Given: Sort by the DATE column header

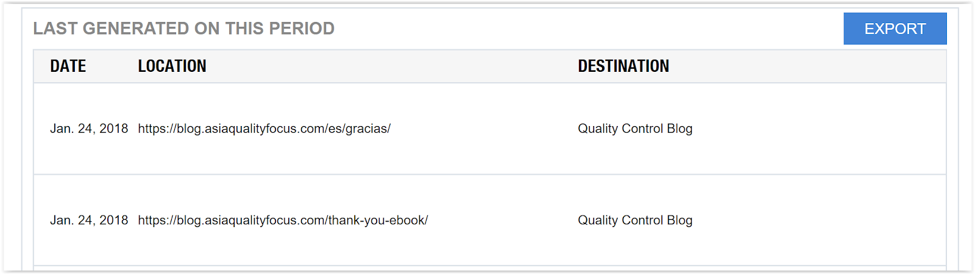Looking at the screenshot, I should pos(68,66).
